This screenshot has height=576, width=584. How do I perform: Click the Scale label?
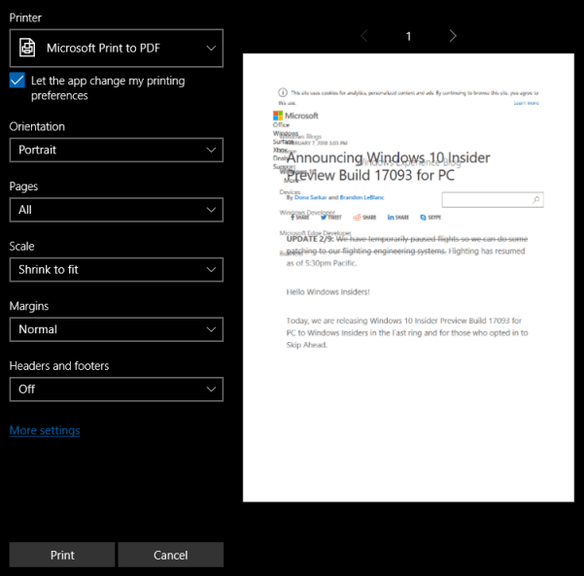click(x=21, y=246)
